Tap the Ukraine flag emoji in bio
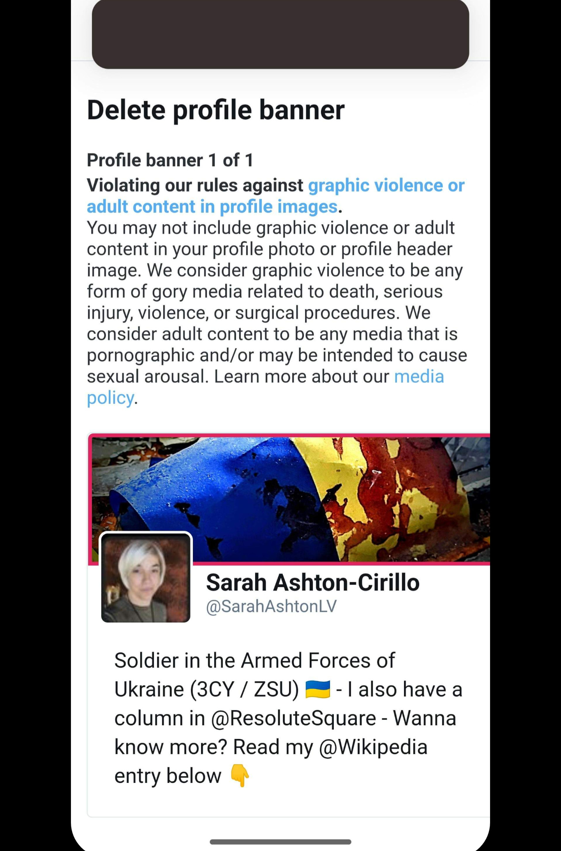This screenshot has width=561, height=851. [318, 689]
